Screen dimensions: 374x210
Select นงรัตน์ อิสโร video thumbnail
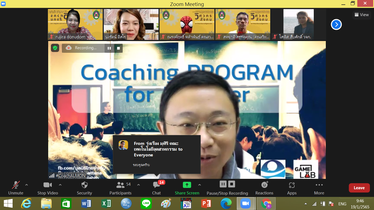coord(131,25)
